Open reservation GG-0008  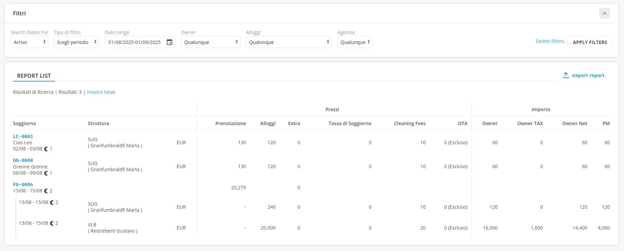[23, 160]
